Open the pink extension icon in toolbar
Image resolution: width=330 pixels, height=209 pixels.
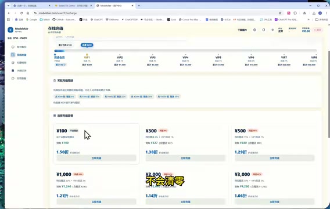(289, 13)
